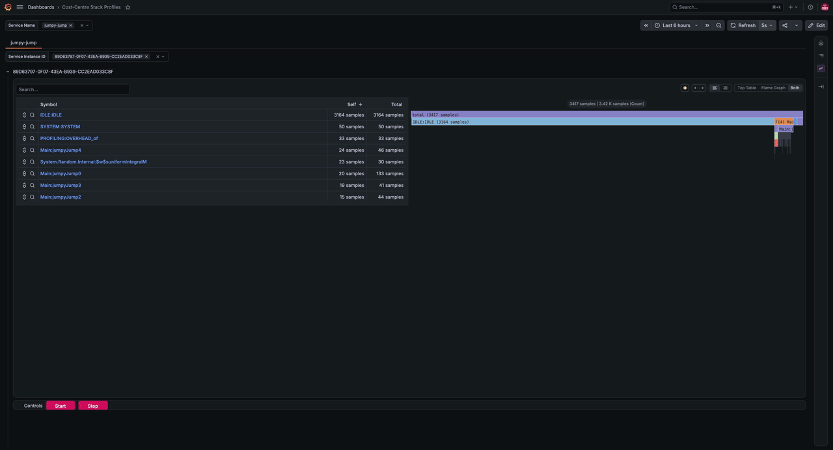
Task: Open the Main:jumpyJump0 symbol link
Action: tap(61, 174)
